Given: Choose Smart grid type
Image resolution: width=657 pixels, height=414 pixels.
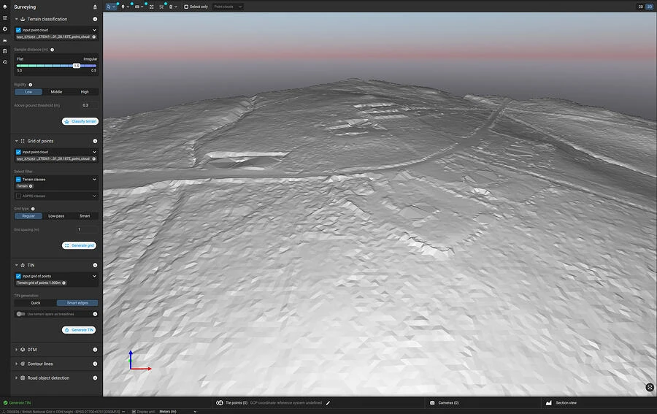Looking at the screenshot, I should click(85, 216).
